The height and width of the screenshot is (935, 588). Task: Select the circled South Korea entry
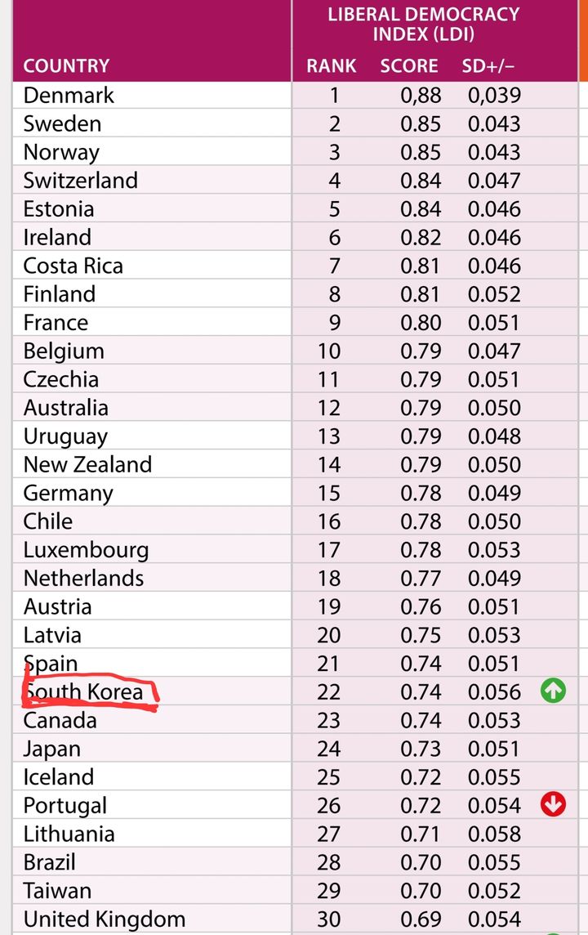coord(83,692)
